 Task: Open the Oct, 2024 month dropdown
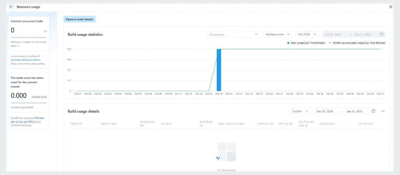(x=307, y=34)
